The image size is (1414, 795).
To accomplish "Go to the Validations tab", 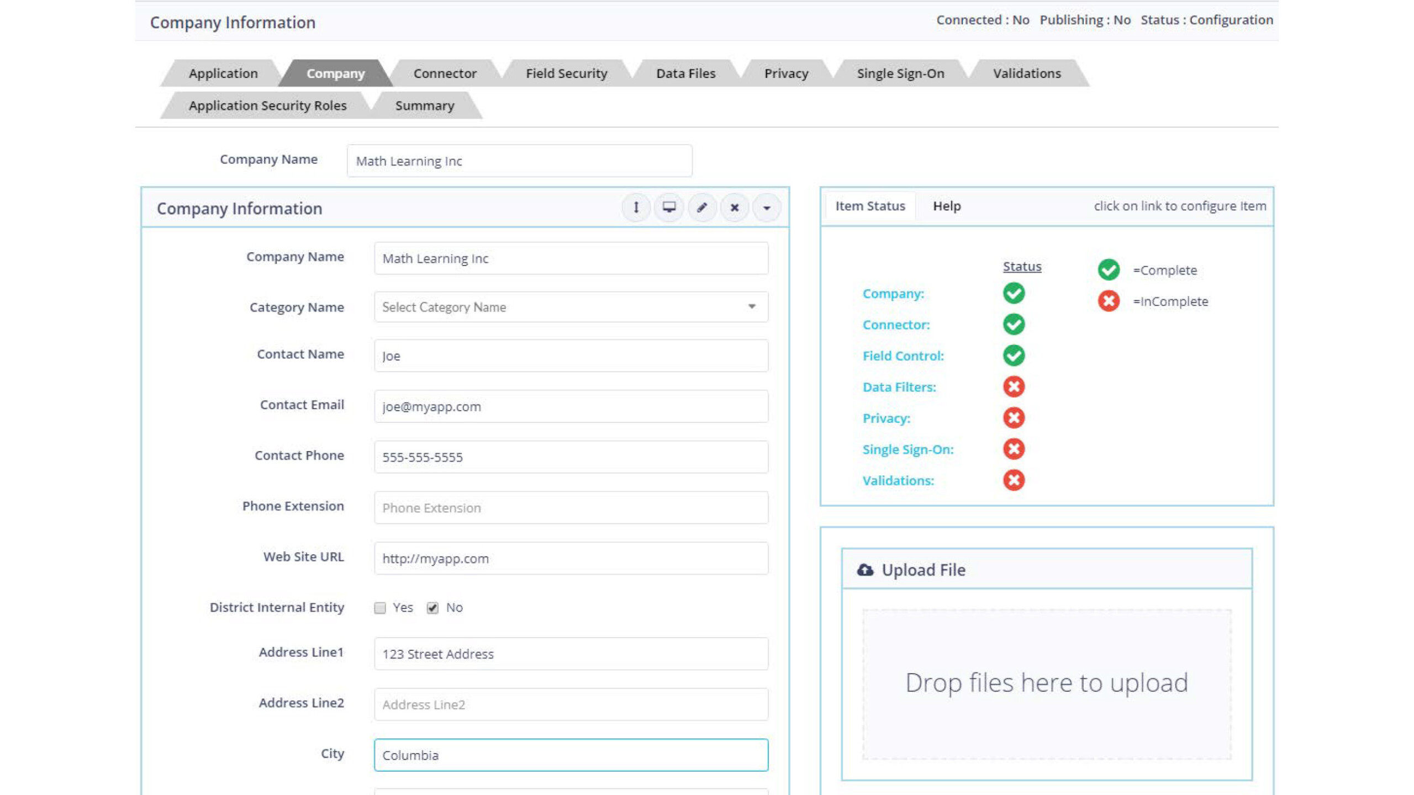I will coord(1027,73).
